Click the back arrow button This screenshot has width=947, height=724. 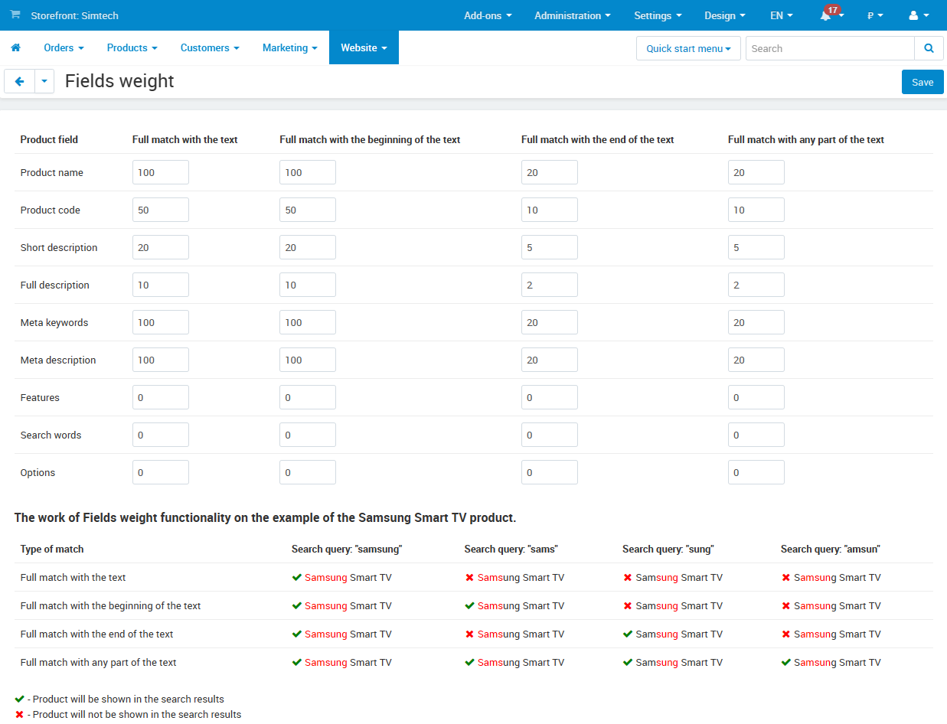coord(20,81)
